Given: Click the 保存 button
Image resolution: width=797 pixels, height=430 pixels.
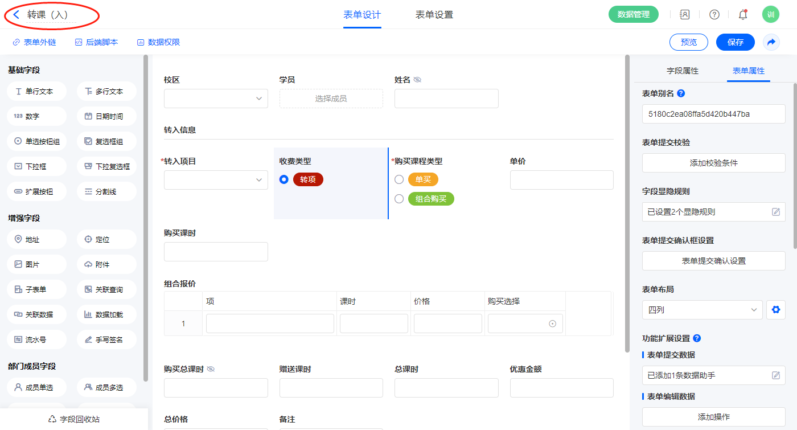Looking at the screenshot, I should pyautogui.click(x=735, y=42).
